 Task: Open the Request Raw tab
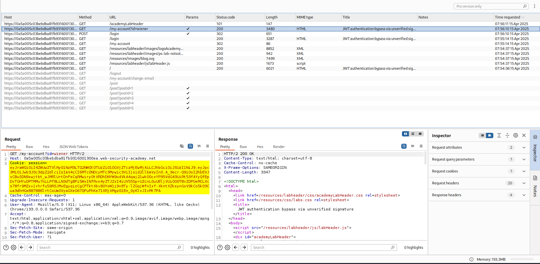click(29, 147)
